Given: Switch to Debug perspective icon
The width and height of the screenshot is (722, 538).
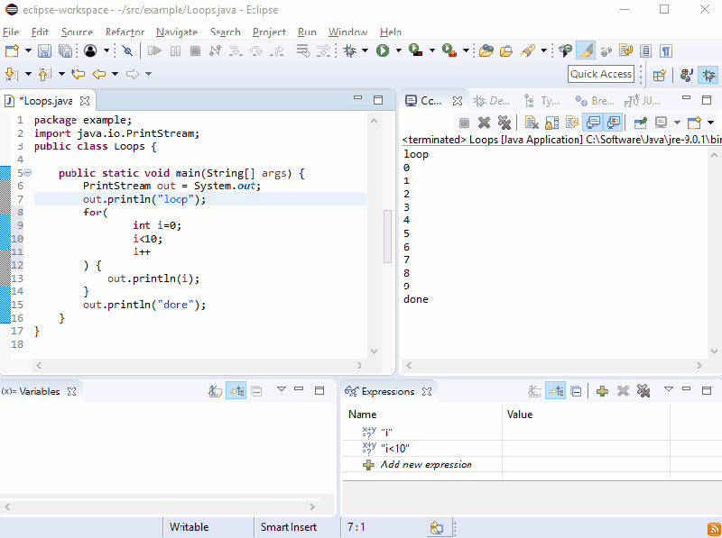Looking at the screenshot, I should pyautogui.click(x=708, y=75).
